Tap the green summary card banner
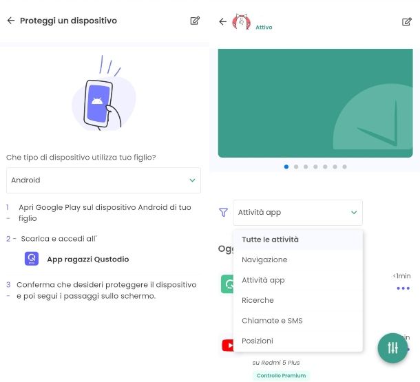420x382 pixels. [x=315, y=103]
